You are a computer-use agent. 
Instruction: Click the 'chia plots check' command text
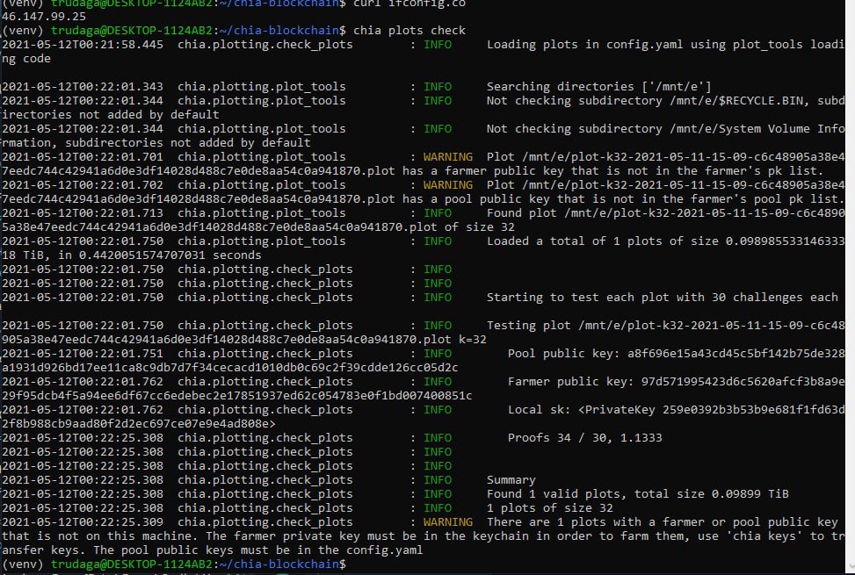point(409,31)
